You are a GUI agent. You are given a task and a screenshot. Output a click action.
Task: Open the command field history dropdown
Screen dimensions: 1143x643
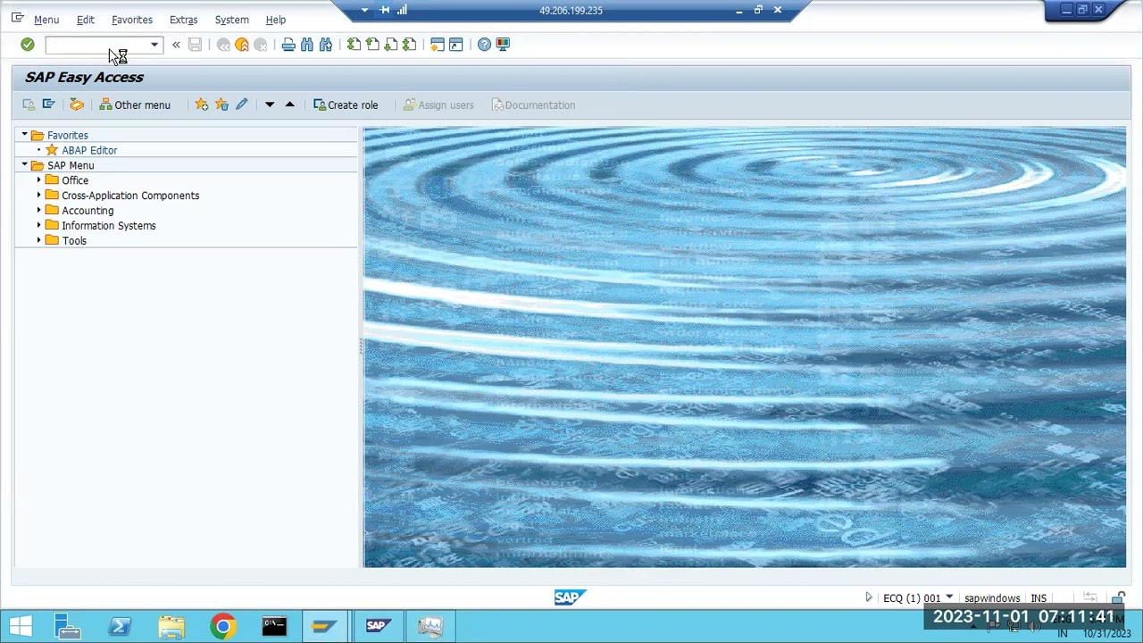pos(154,45)
